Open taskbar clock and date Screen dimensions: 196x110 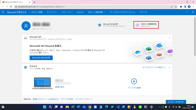click(187, 107)
